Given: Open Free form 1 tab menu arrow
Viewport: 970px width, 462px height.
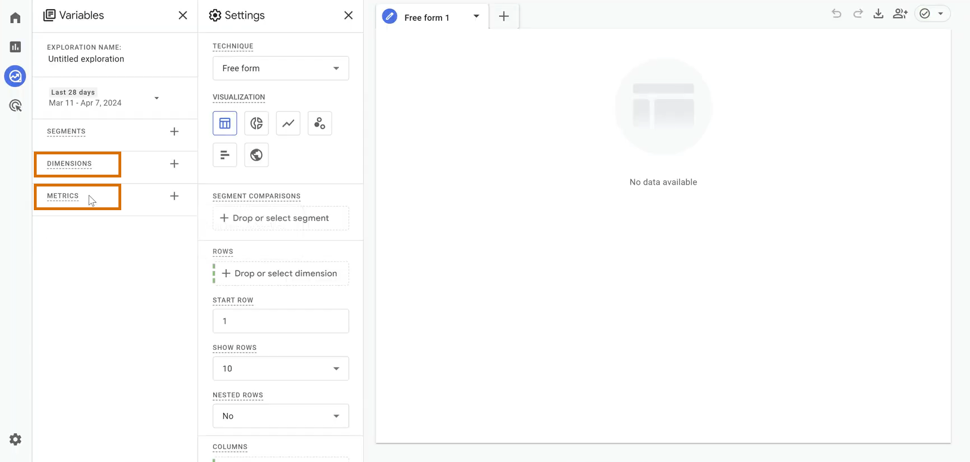Looking at the screenshot, I should coord(477,16).
